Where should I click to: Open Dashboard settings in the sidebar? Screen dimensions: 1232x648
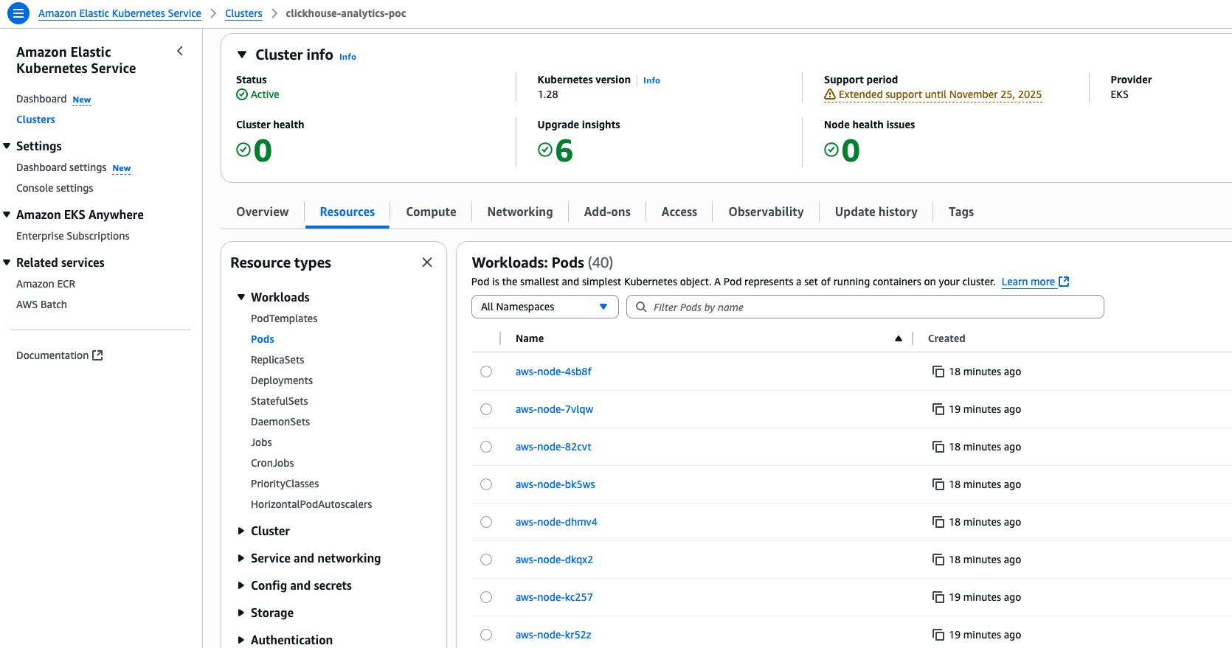(61, 167)
